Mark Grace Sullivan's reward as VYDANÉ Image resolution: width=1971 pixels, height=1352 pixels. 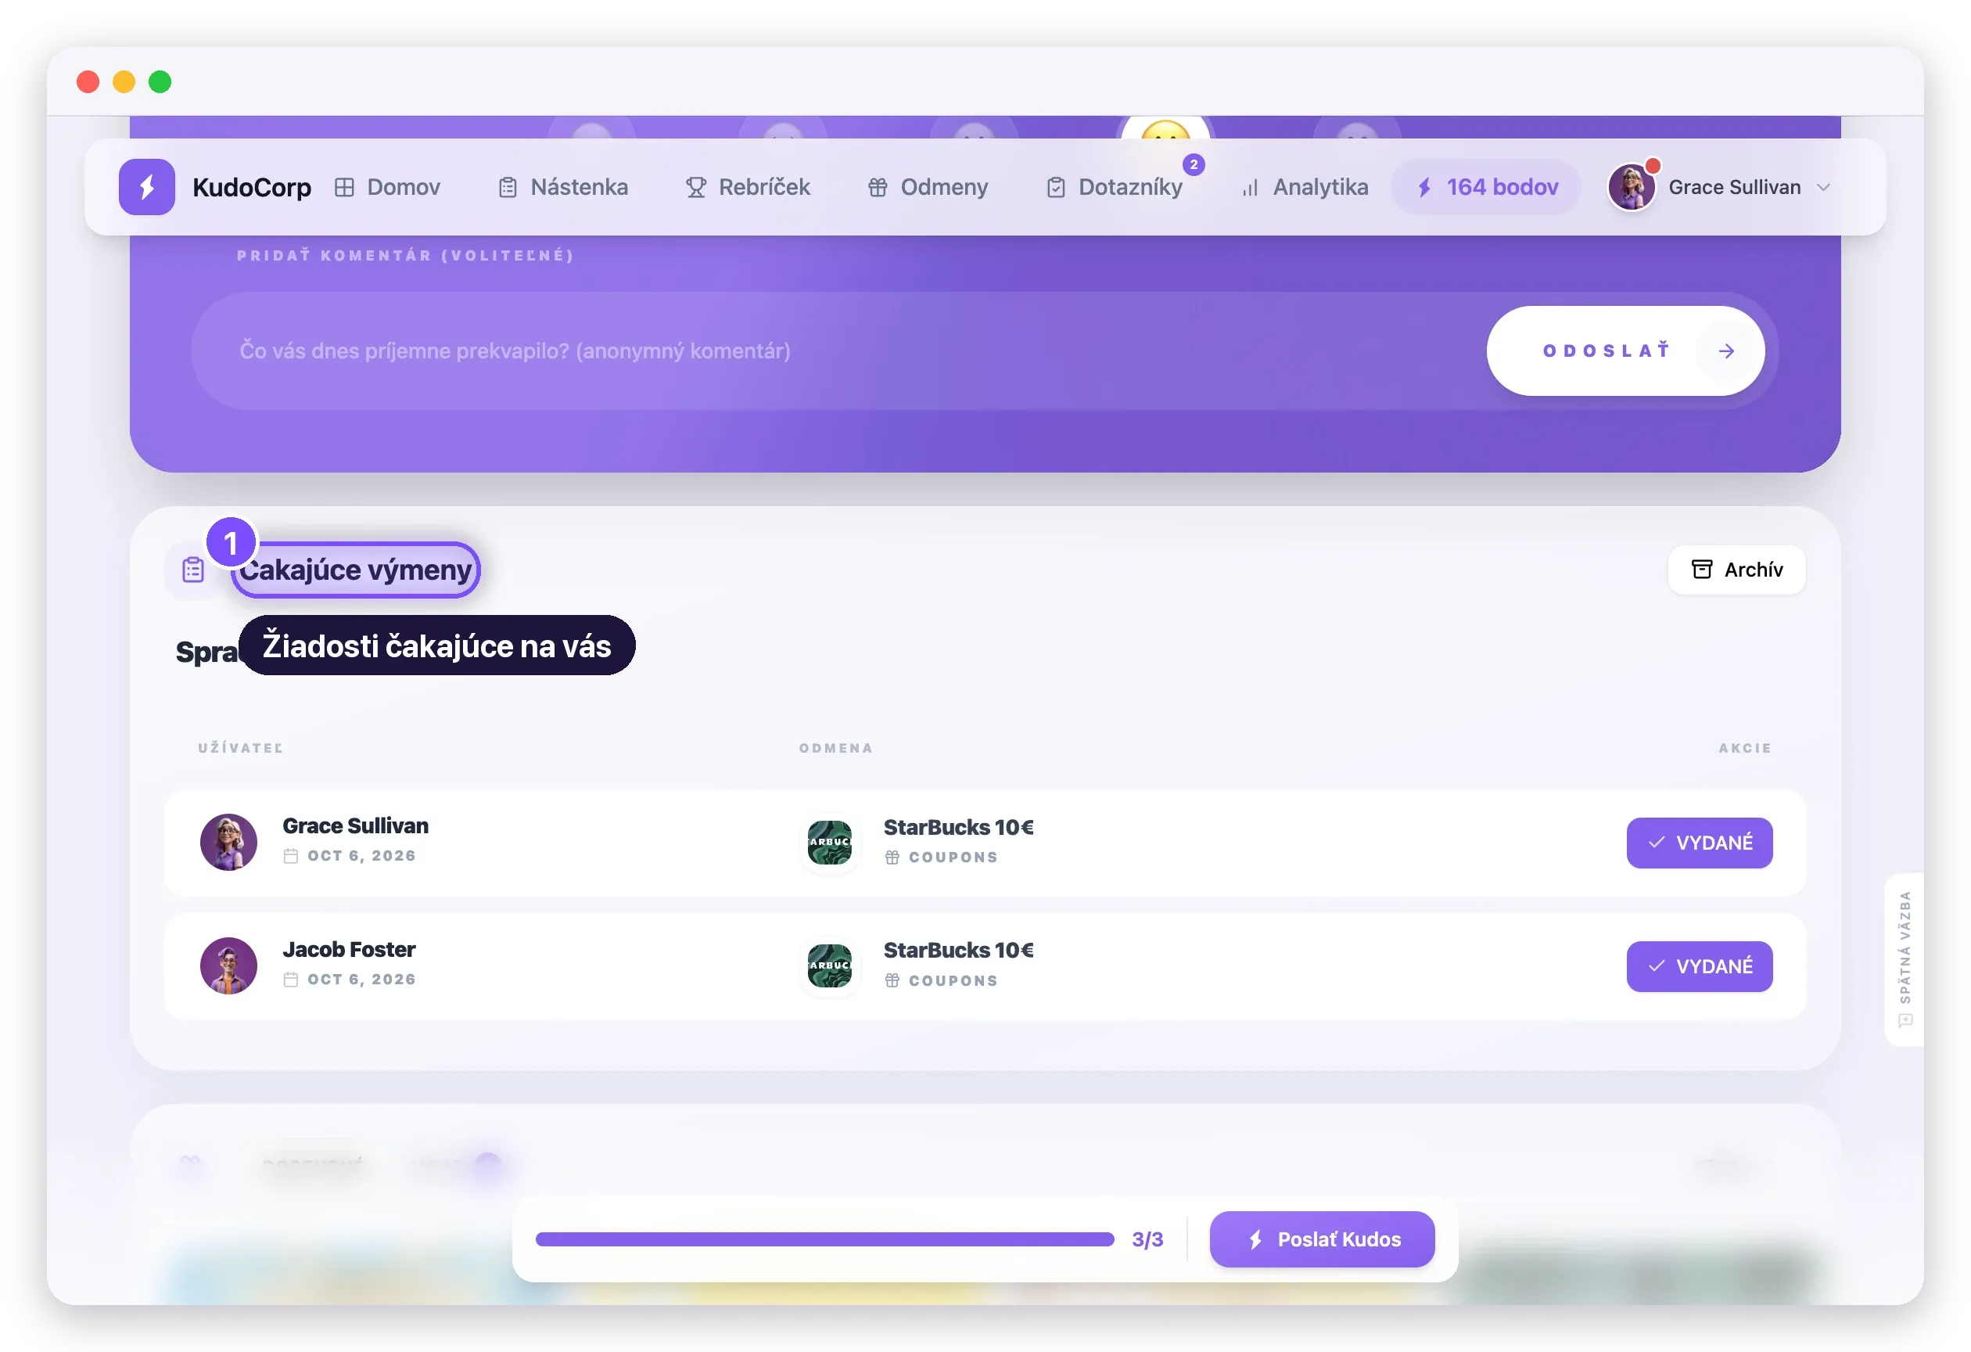click(x=1699, y=843)
